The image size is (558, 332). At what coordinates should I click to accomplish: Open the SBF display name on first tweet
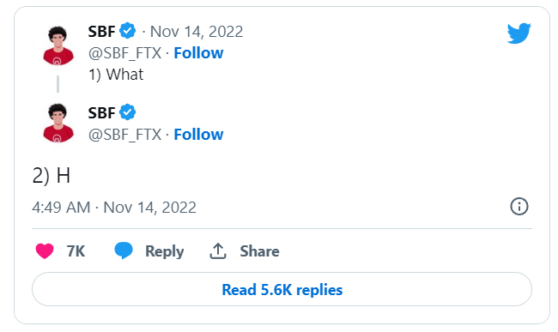[102, 32]
